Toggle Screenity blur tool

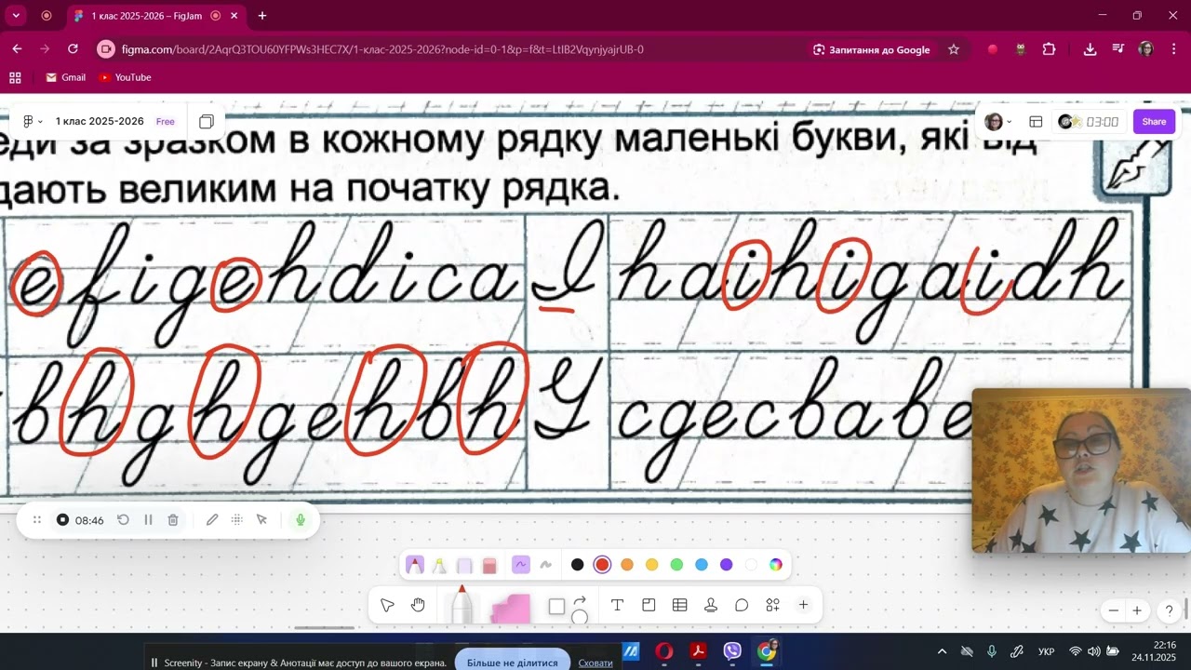[x=237, y=520]
